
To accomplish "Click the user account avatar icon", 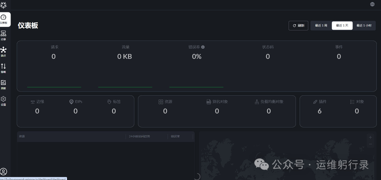I will pyautogui.click(x=4, y=172).
